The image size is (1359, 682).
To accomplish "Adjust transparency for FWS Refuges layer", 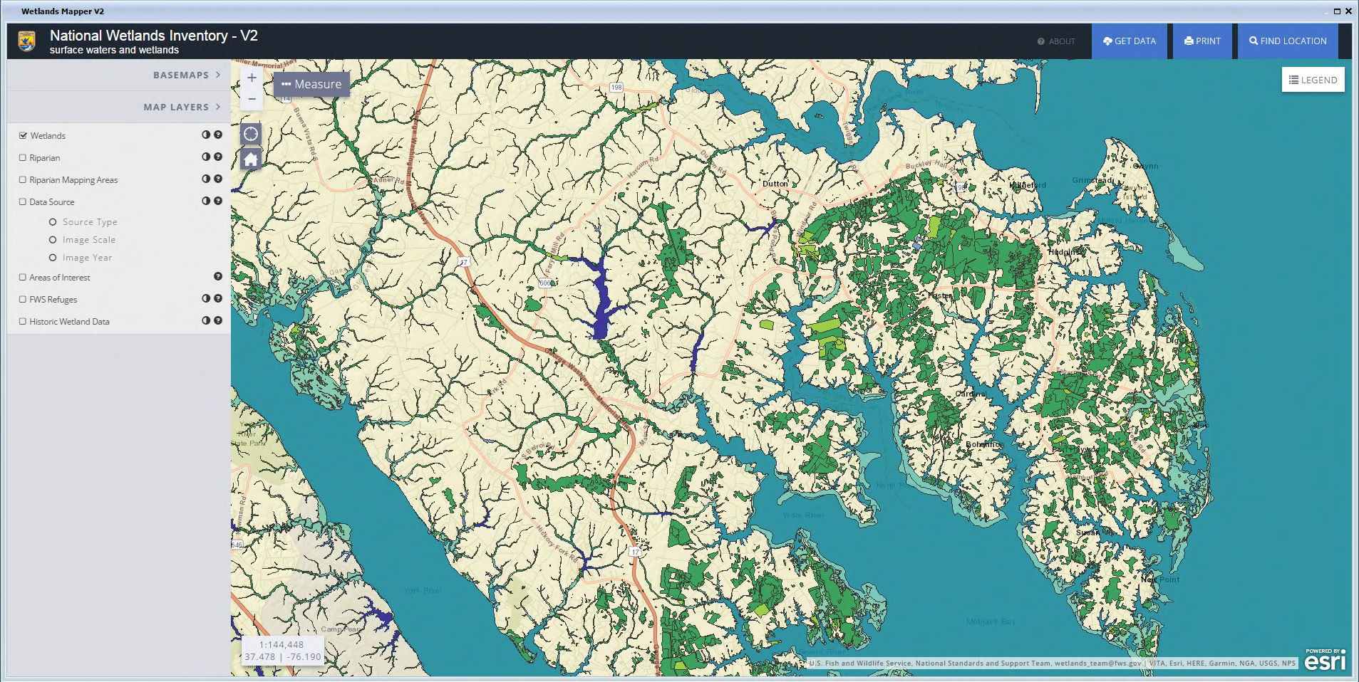I will pos(206,299).
